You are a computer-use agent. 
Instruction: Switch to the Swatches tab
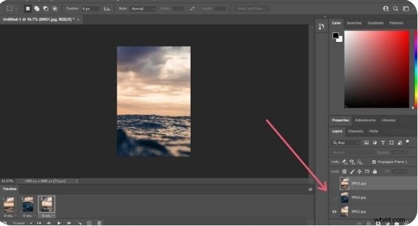(354, 23)
